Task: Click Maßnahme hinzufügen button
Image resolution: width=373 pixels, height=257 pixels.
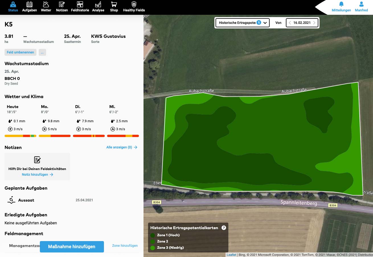Action: (72, 246)
